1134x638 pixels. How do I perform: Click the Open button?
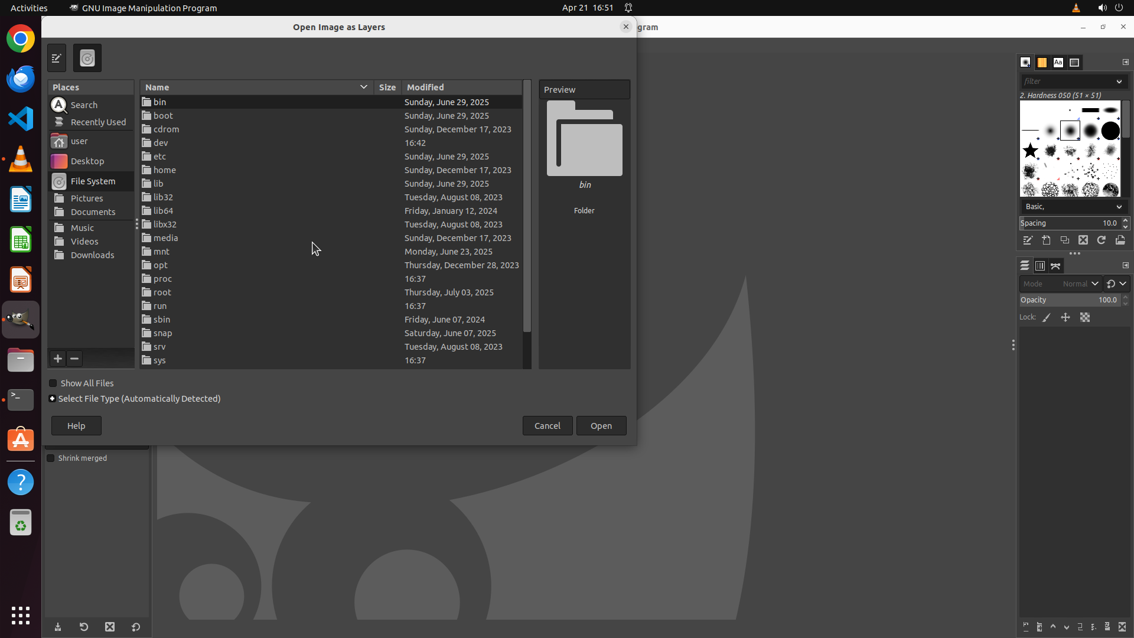(x=601, y=426)
